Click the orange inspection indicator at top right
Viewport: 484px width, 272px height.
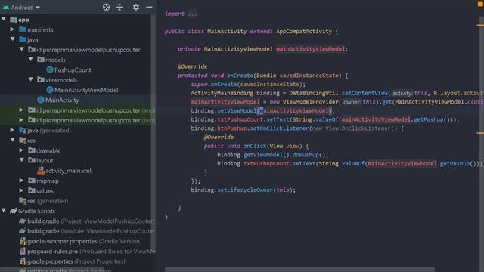pyautogui.click(x=480, y=3)
